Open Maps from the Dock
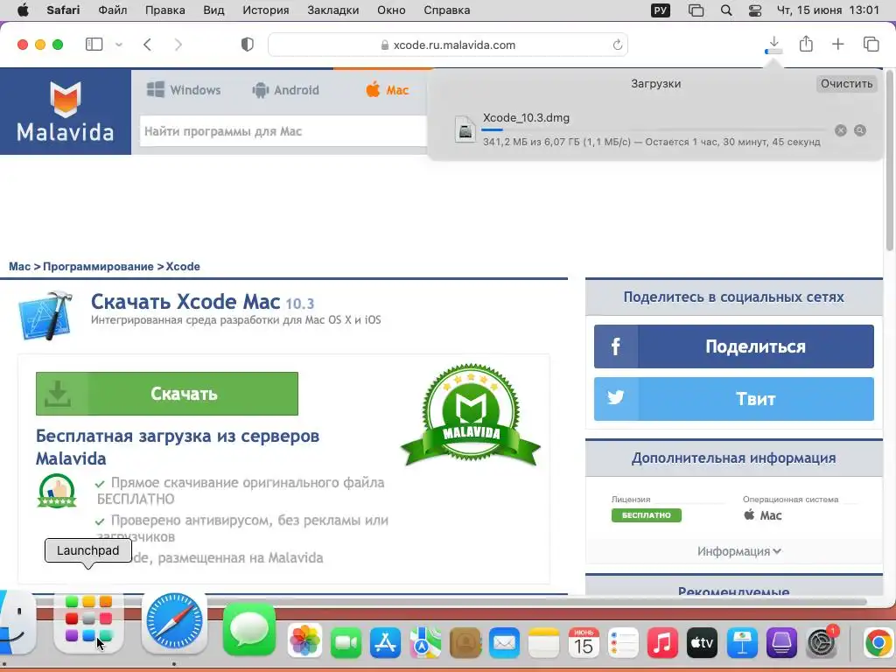The height and width of the screenshot is (672, 896). (425, 643)
